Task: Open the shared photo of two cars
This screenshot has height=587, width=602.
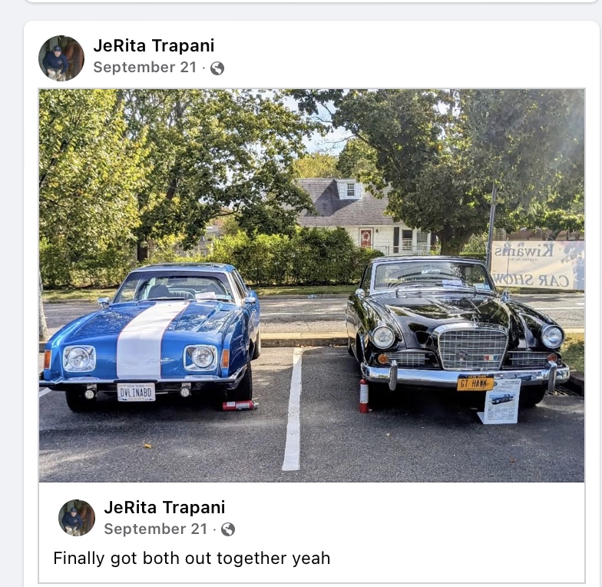Action: click(x=312, y=286)
